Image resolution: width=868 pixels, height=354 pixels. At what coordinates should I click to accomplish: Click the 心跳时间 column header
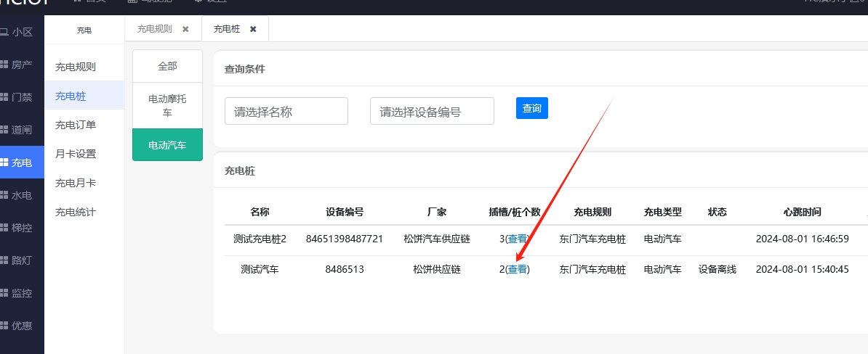pos(802,212)
